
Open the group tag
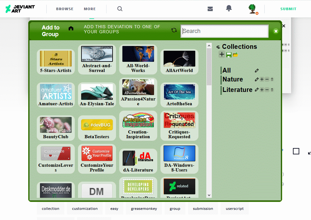[175, 209]
